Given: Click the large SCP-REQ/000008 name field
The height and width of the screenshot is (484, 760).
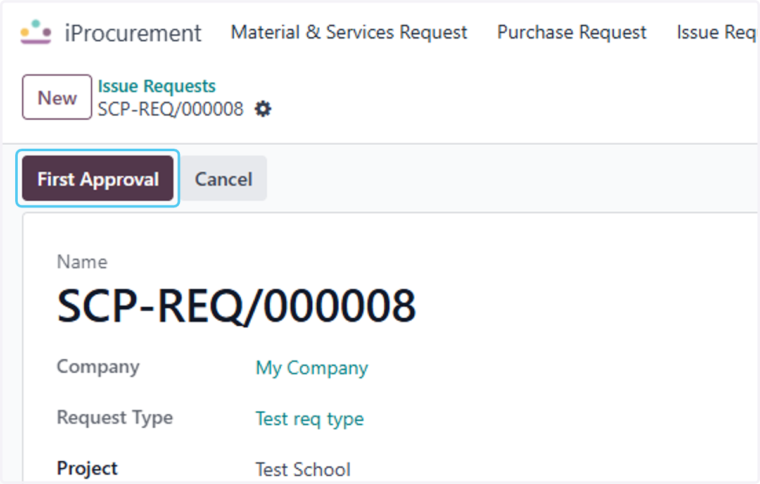Looking at the screenshot, I should tap(237, 306).
